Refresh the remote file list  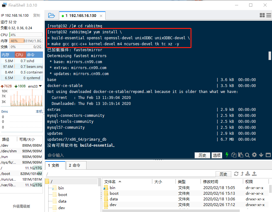coord(236,174)
